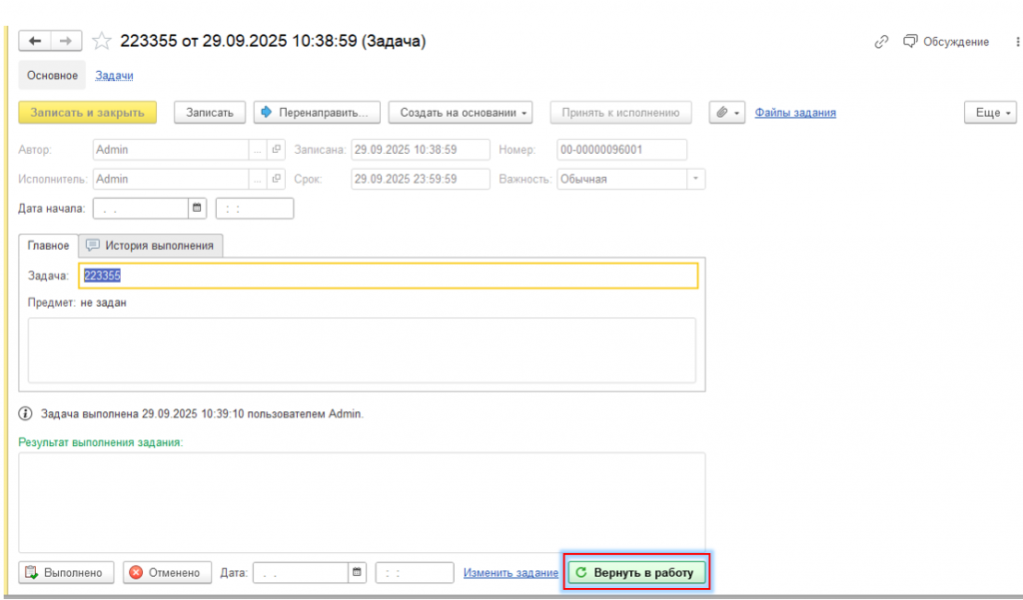Open calendar picker for completion Дата
Screen dimensions: 1023x600
pos(357,573)
